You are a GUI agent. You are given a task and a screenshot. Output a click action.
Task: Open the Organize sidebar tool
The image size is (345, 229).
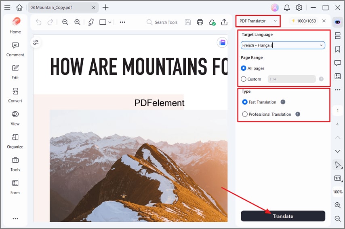pos(15,141)
